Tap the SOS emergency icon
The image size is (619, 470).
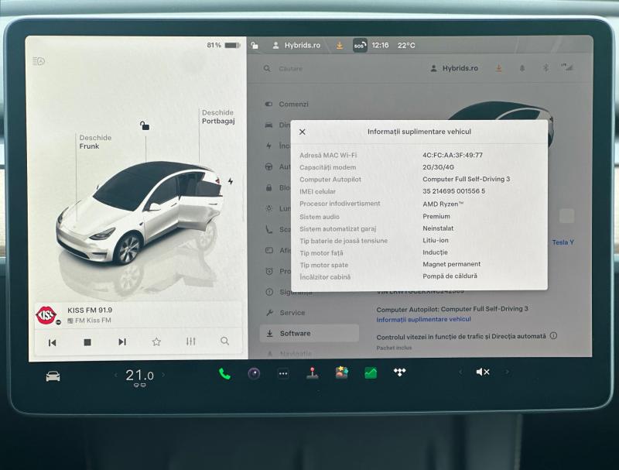[x=360, y=46]
